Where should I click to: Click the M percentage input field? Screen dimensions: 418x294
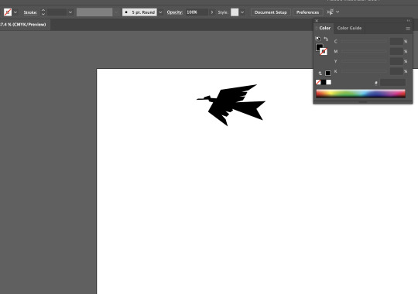point(396,51)
